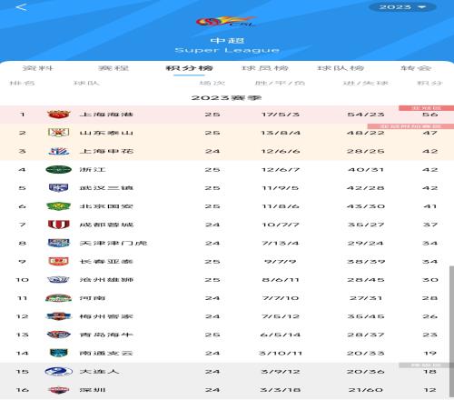
Task: Click the 上海海港 team crest
Action: pyautogui.click(x=59, y=115)
